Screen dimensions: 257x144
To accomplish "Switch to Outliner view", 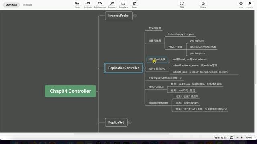I will pyautogui.click(x=27, y=5).
